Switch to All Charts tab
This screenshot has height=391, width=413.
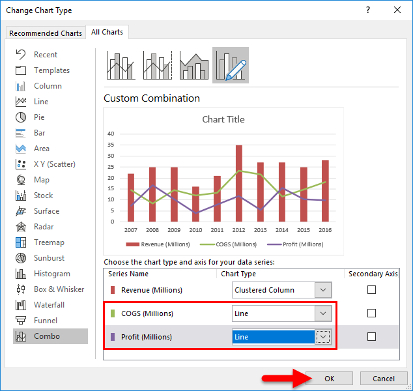pos(107,32)
